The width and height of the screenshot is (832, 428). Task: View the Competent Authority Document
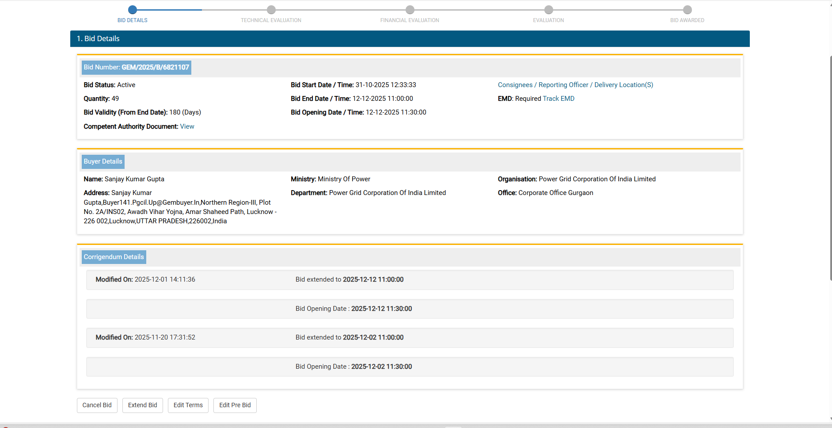tap(187, 126)
